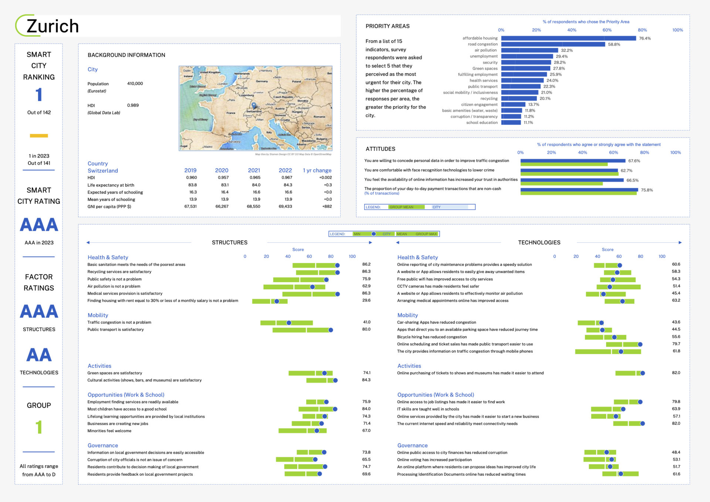Click the left arrow beside the TECHNOLOGIES heading
The height and width of the screenshot is (502, 710).
coord(398,243)
